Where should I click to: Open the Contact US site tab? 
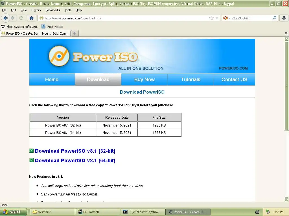pyautogui.click(x=235, y=80)
